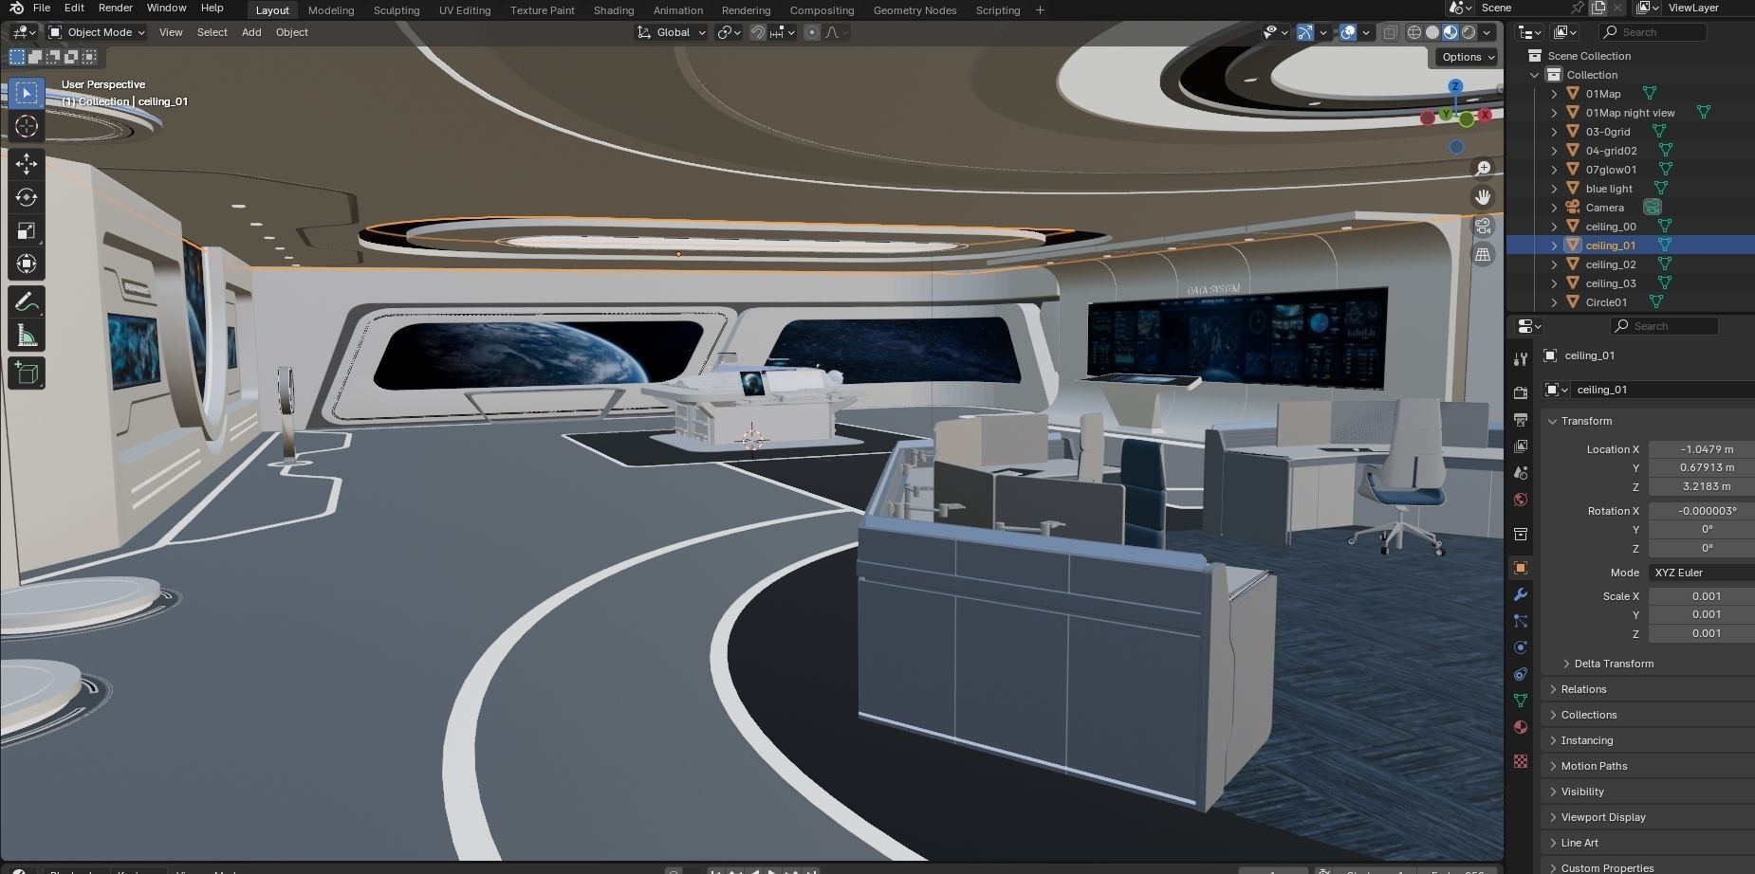1755x874 pixels.
Task: Select blue light in outliner
Action: pyautogui.click(x=1609, y=189)
